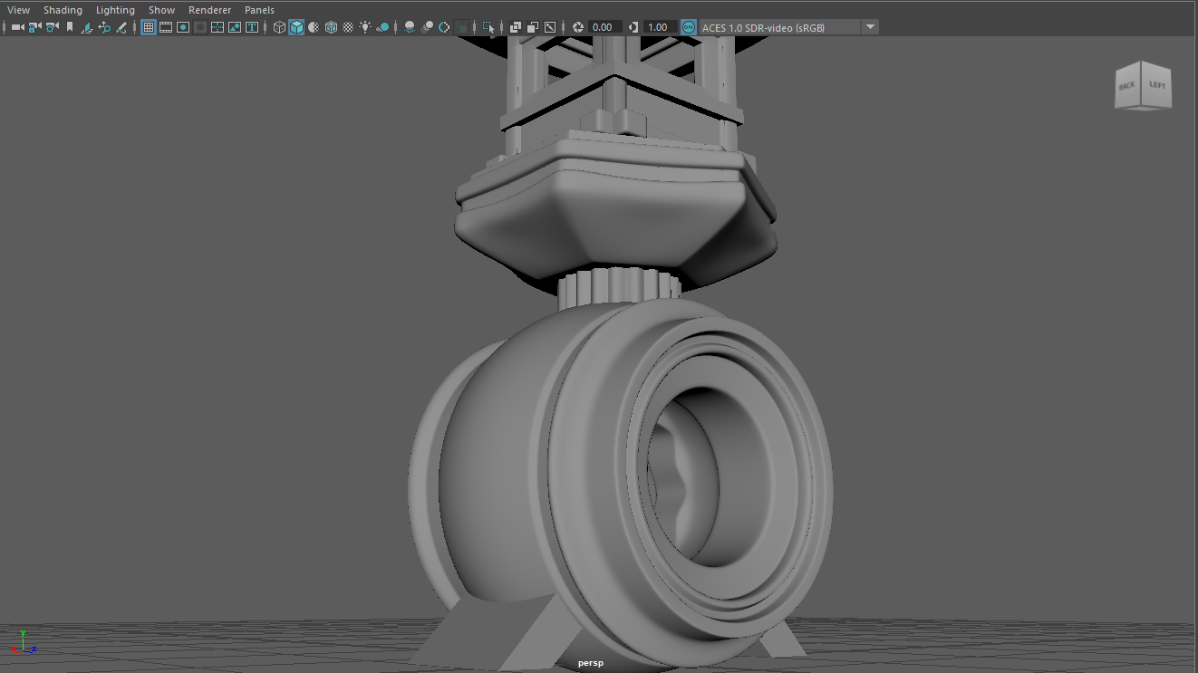Toggle Wireframe shading mode
Image resolution: width=1198 pixels, height=673 pixels.
(x=279, y=27)
